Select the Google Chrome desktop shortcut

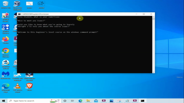[5, 53]
